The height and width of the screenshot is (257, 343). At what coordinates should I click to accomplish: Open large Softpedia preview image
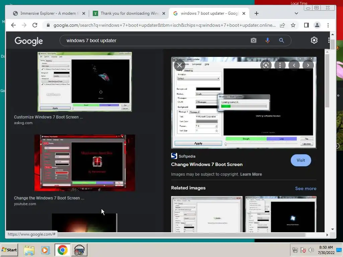[244, 103]
